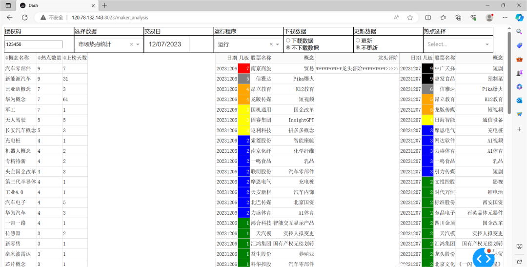Click the sidebar open-external-link icon
Viewport: 527px width, 267px height.
(x=519, y=261)
